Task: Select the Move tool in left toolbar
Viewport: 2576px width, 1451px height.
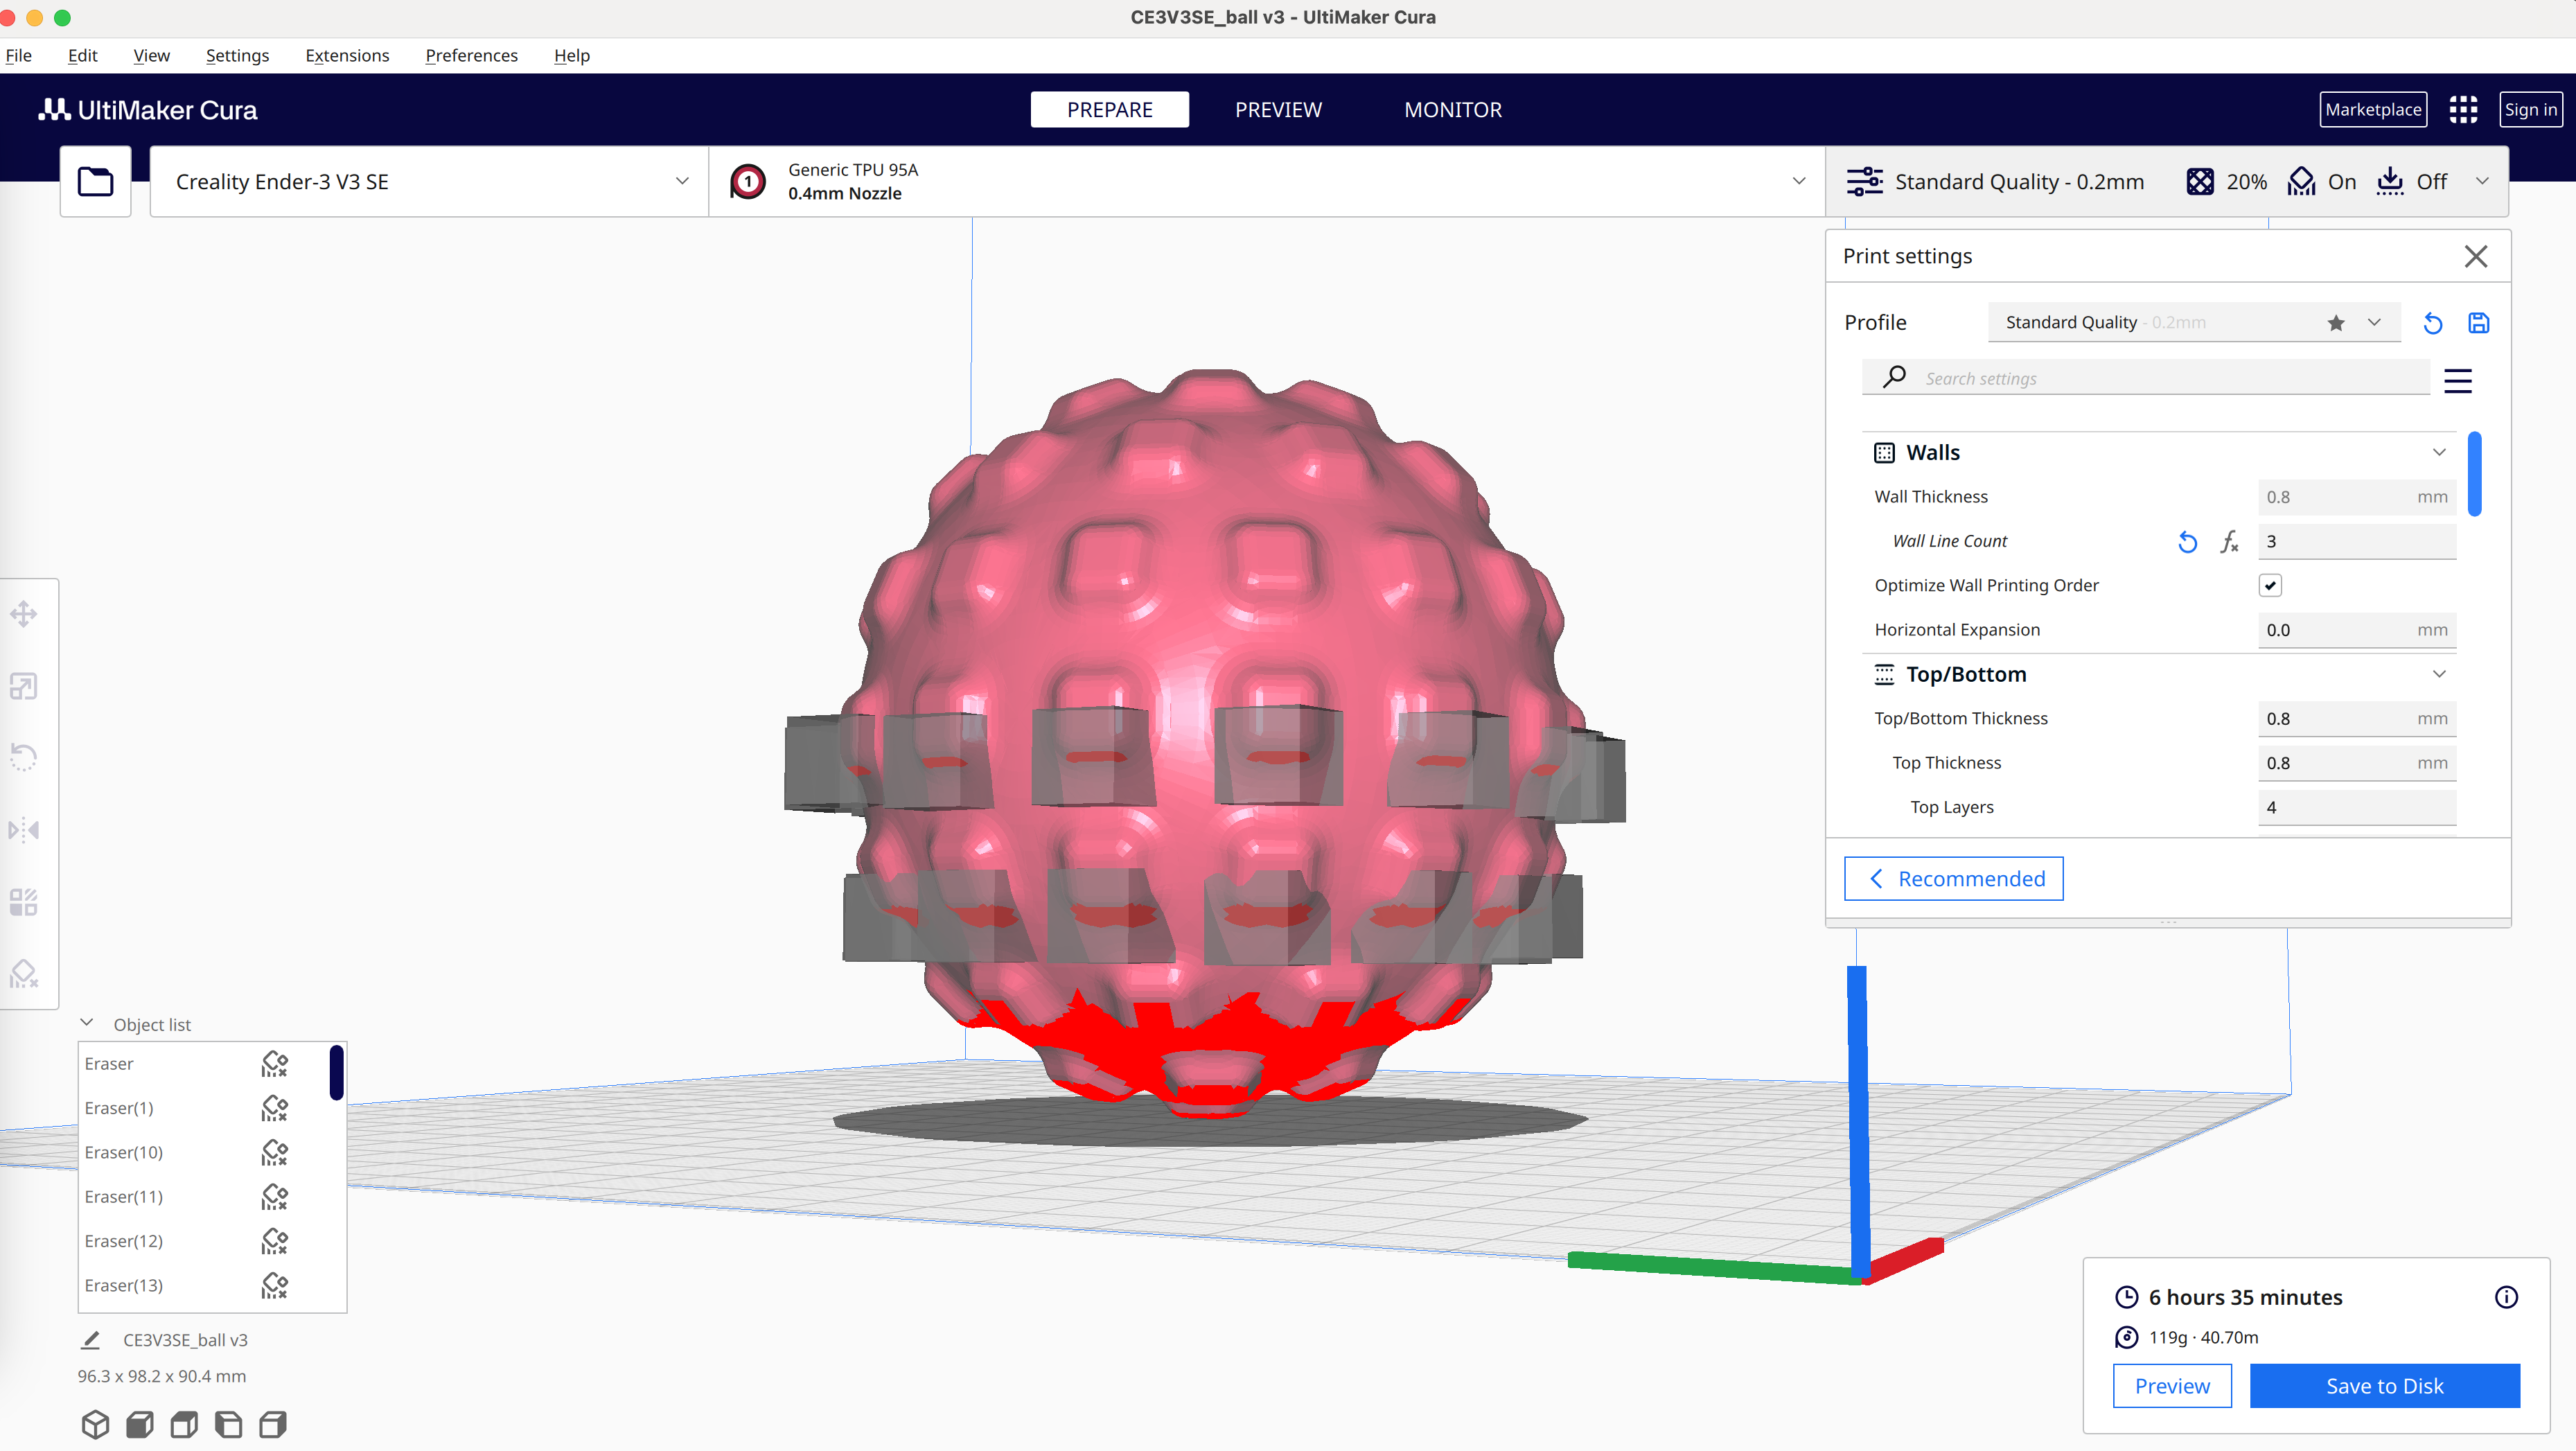Action: tap(24, 614)
